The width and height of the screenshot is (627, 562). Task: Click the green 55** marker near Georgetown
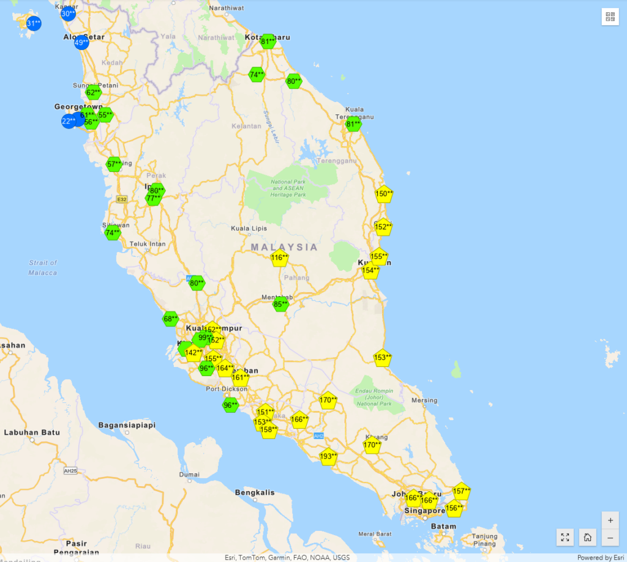tap(105, 115)
